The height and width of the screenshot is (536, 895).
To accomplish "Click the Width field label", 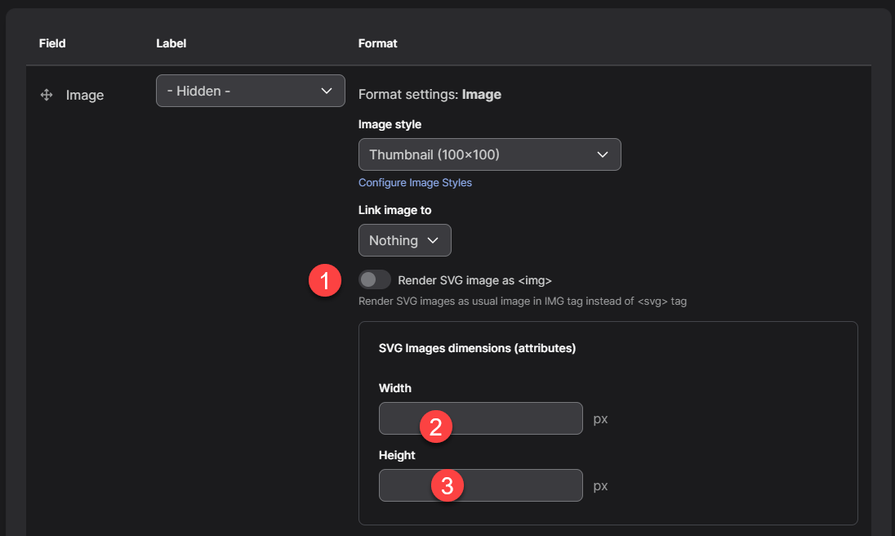I will click(394, 388).
